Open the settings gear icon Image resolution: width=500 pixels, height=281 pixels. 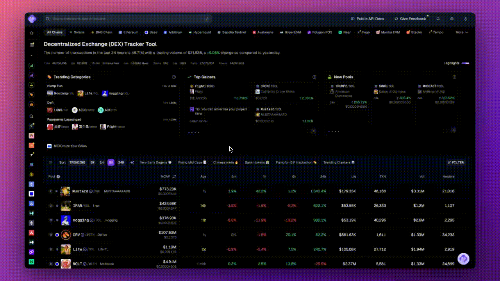pyautogui.click(x=452, y=19)
